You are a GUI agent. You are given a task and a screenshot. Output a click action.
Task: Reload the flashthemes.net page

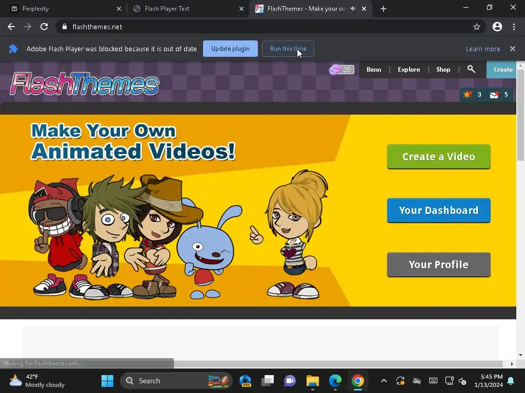44,27
